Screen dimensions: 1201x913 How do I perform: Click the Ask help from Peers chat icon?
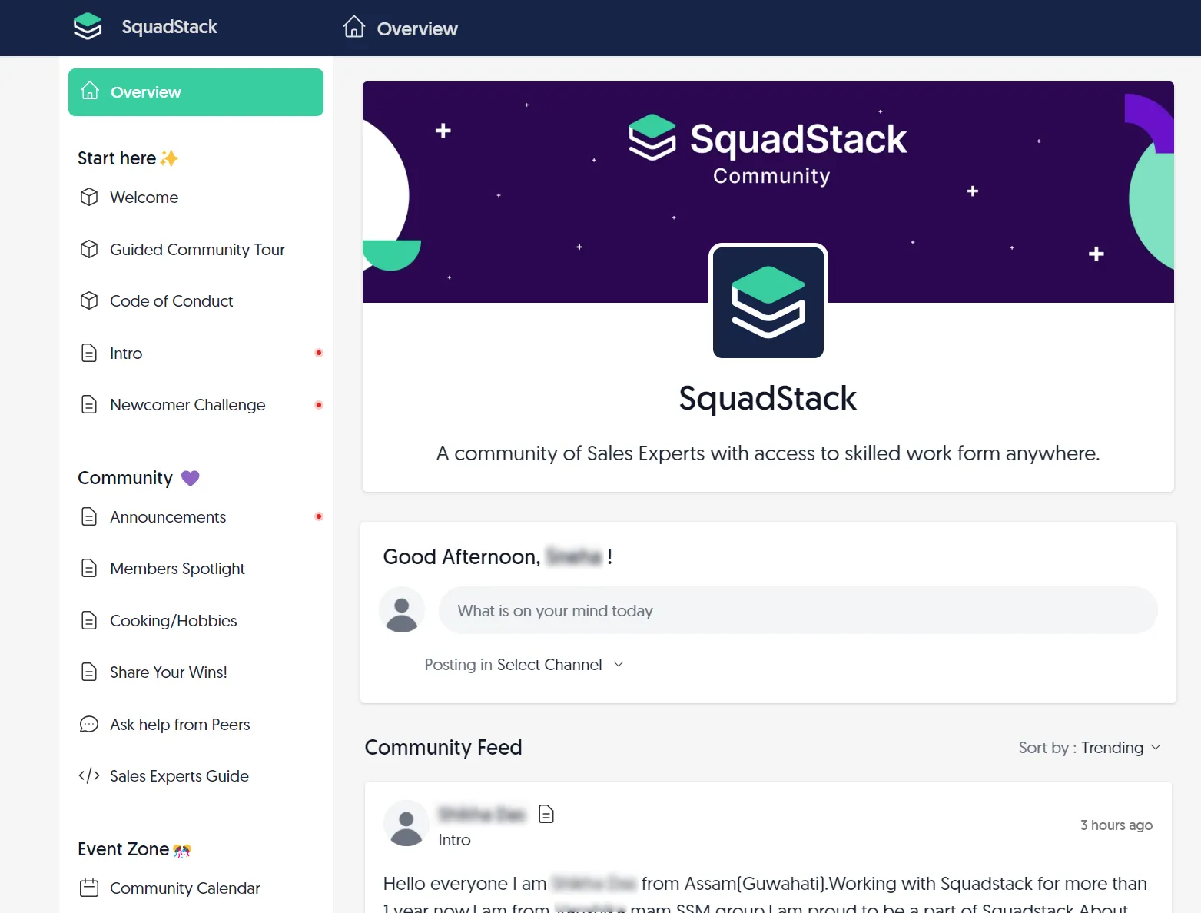pos(89,724)
